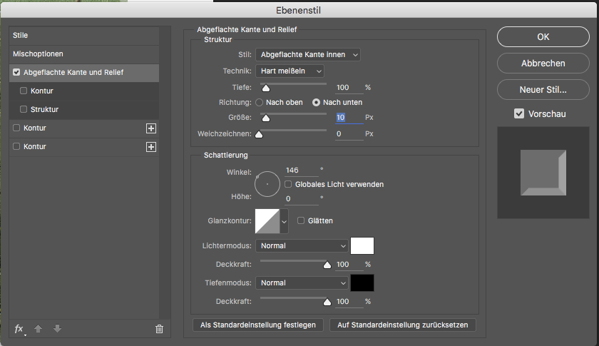The height and width of the screenshot is (346, 599).
Task: Open the Technik dropdown
Action: (x=290, y=71)
